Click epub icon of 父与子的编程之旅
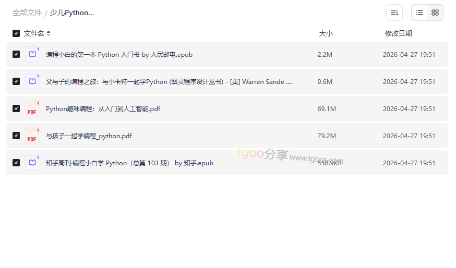Viewport: 456px width, 268px height. point(32,81)
